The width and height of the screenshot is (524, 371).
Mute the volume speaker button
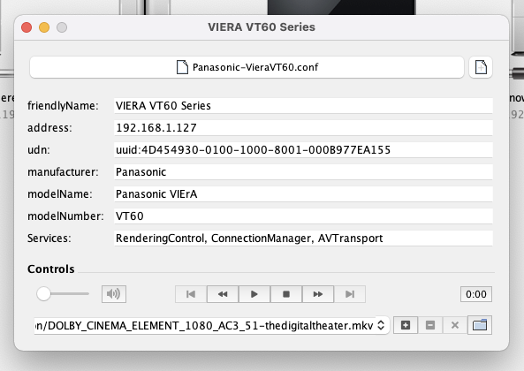(x=114, y=294)
